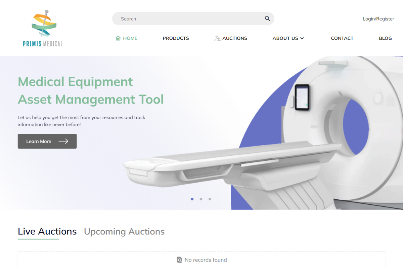Click the search magnifier icon
The image size is (403, 269).
click(267, 18)
